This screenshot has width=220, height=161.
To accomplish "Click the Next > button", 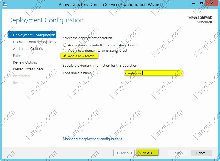I will pyautogui.click(x=147, y=153).
